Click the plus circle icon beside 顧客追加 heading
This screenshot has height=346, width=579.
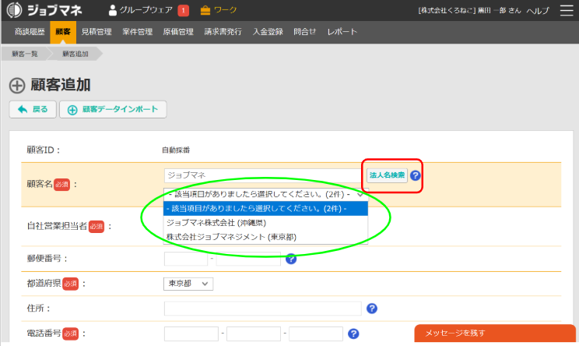(x=17, y=86)
